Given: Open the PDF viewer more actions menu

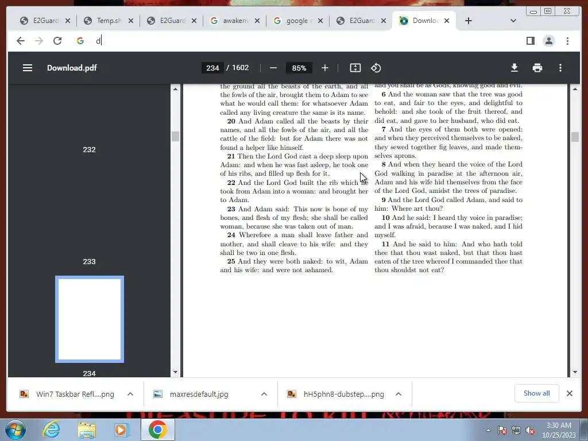Looking at the screenshot, I should (x=560, y=68).
